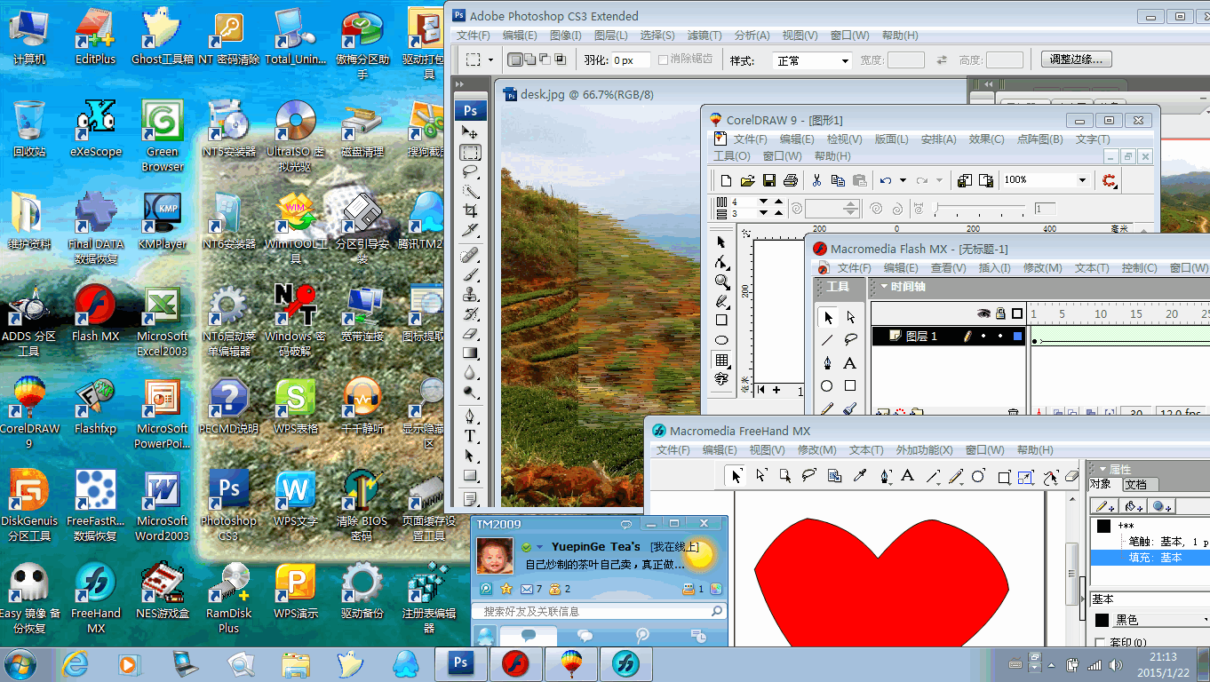1210x682 pixels.
Task: Tick the 消除锯齿 checkbox in Photoshop
Action: pyautogui.click(x=663, y=59)
